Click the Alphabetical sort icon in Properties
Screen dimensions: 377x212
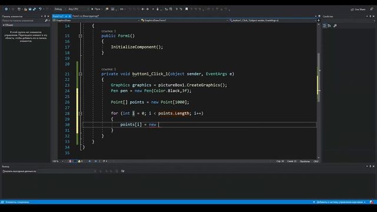pyautogui.click(x=329, y=26)
